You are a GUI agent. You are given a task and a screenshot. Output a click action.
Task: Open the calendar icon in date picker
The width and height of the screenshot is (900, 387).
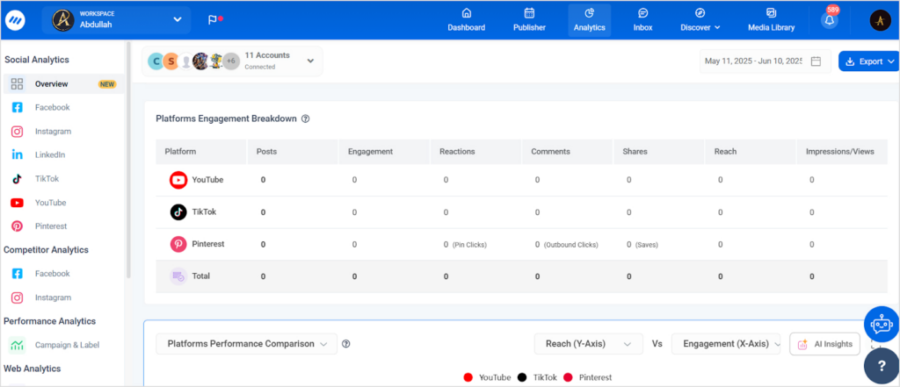(x=816, y=61)
